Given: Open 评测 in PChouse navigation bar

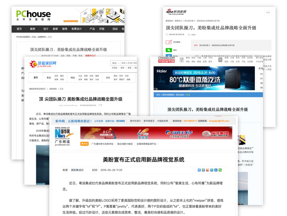Looking at the screenshot, I should (102, 29).
